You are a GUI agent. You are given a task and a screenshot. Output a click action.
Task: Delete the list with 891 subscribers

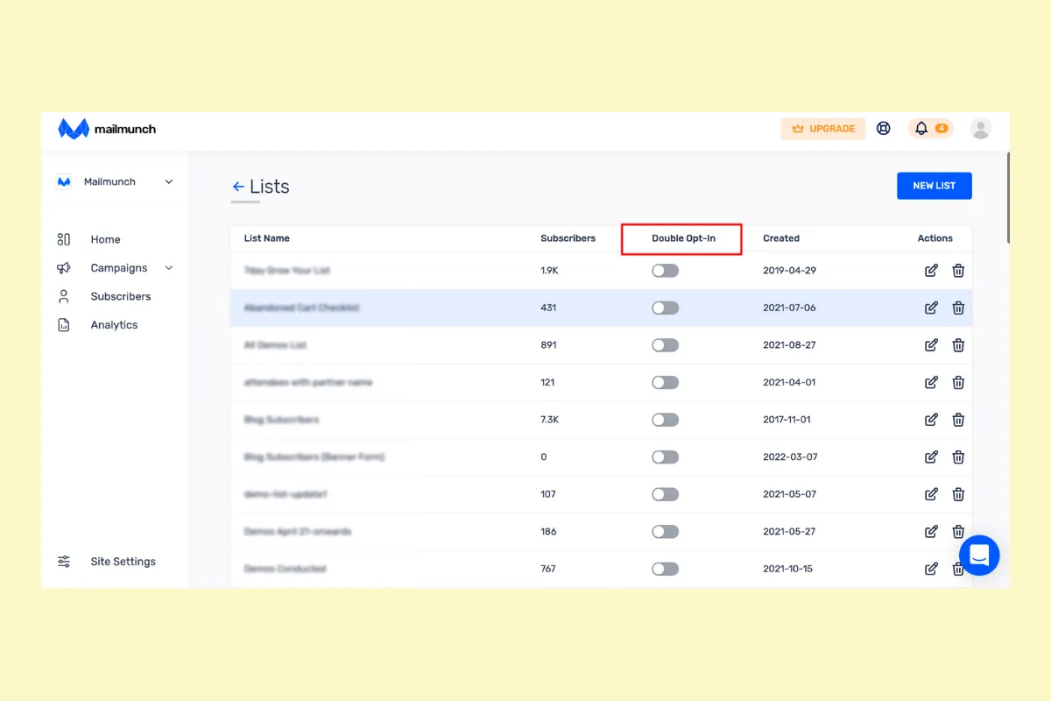point(958,345)
